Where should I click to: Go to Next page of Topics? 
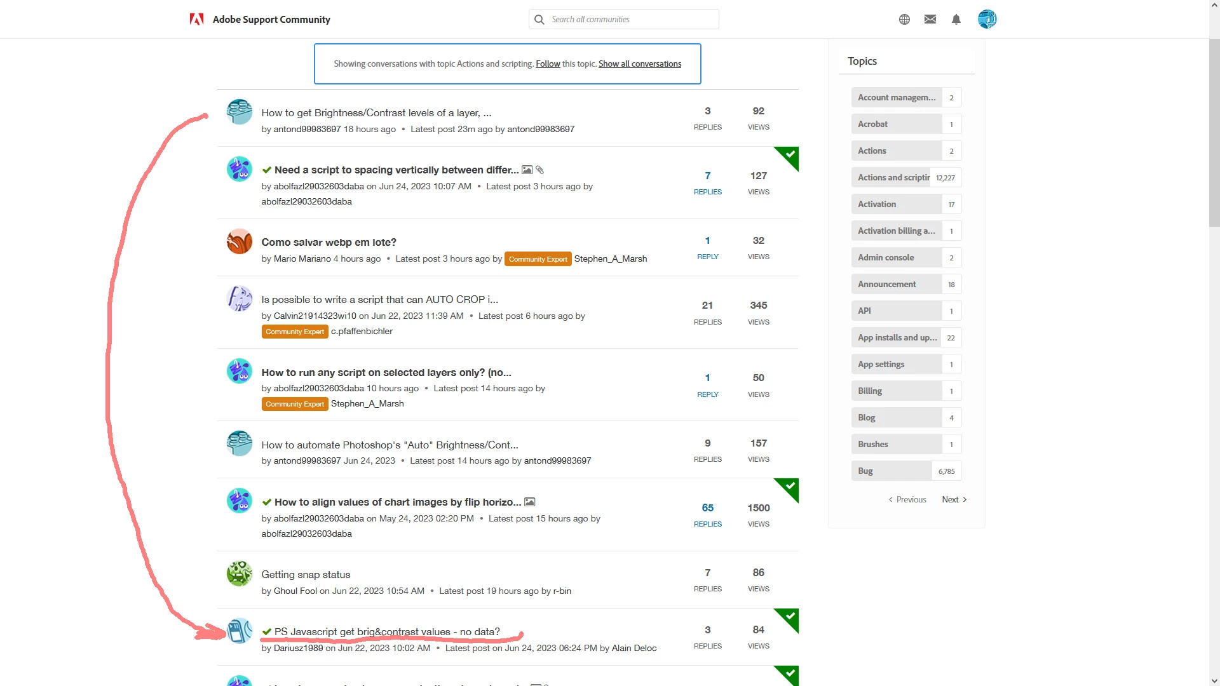(954, 499)
